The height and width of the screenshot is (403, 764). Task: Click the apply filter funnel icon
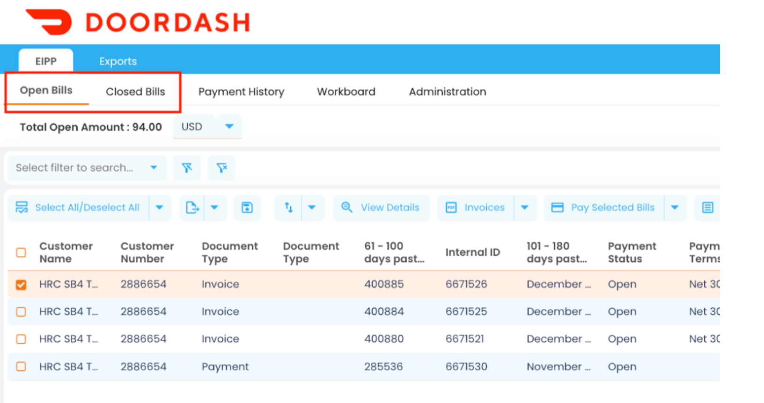point(187,168)
